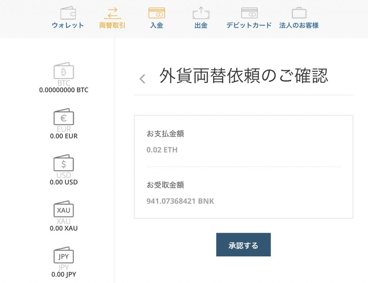The width and height of the screenshot is (368, 283).
Task: Select the BTC wallet icon
Action: (64, 71)
